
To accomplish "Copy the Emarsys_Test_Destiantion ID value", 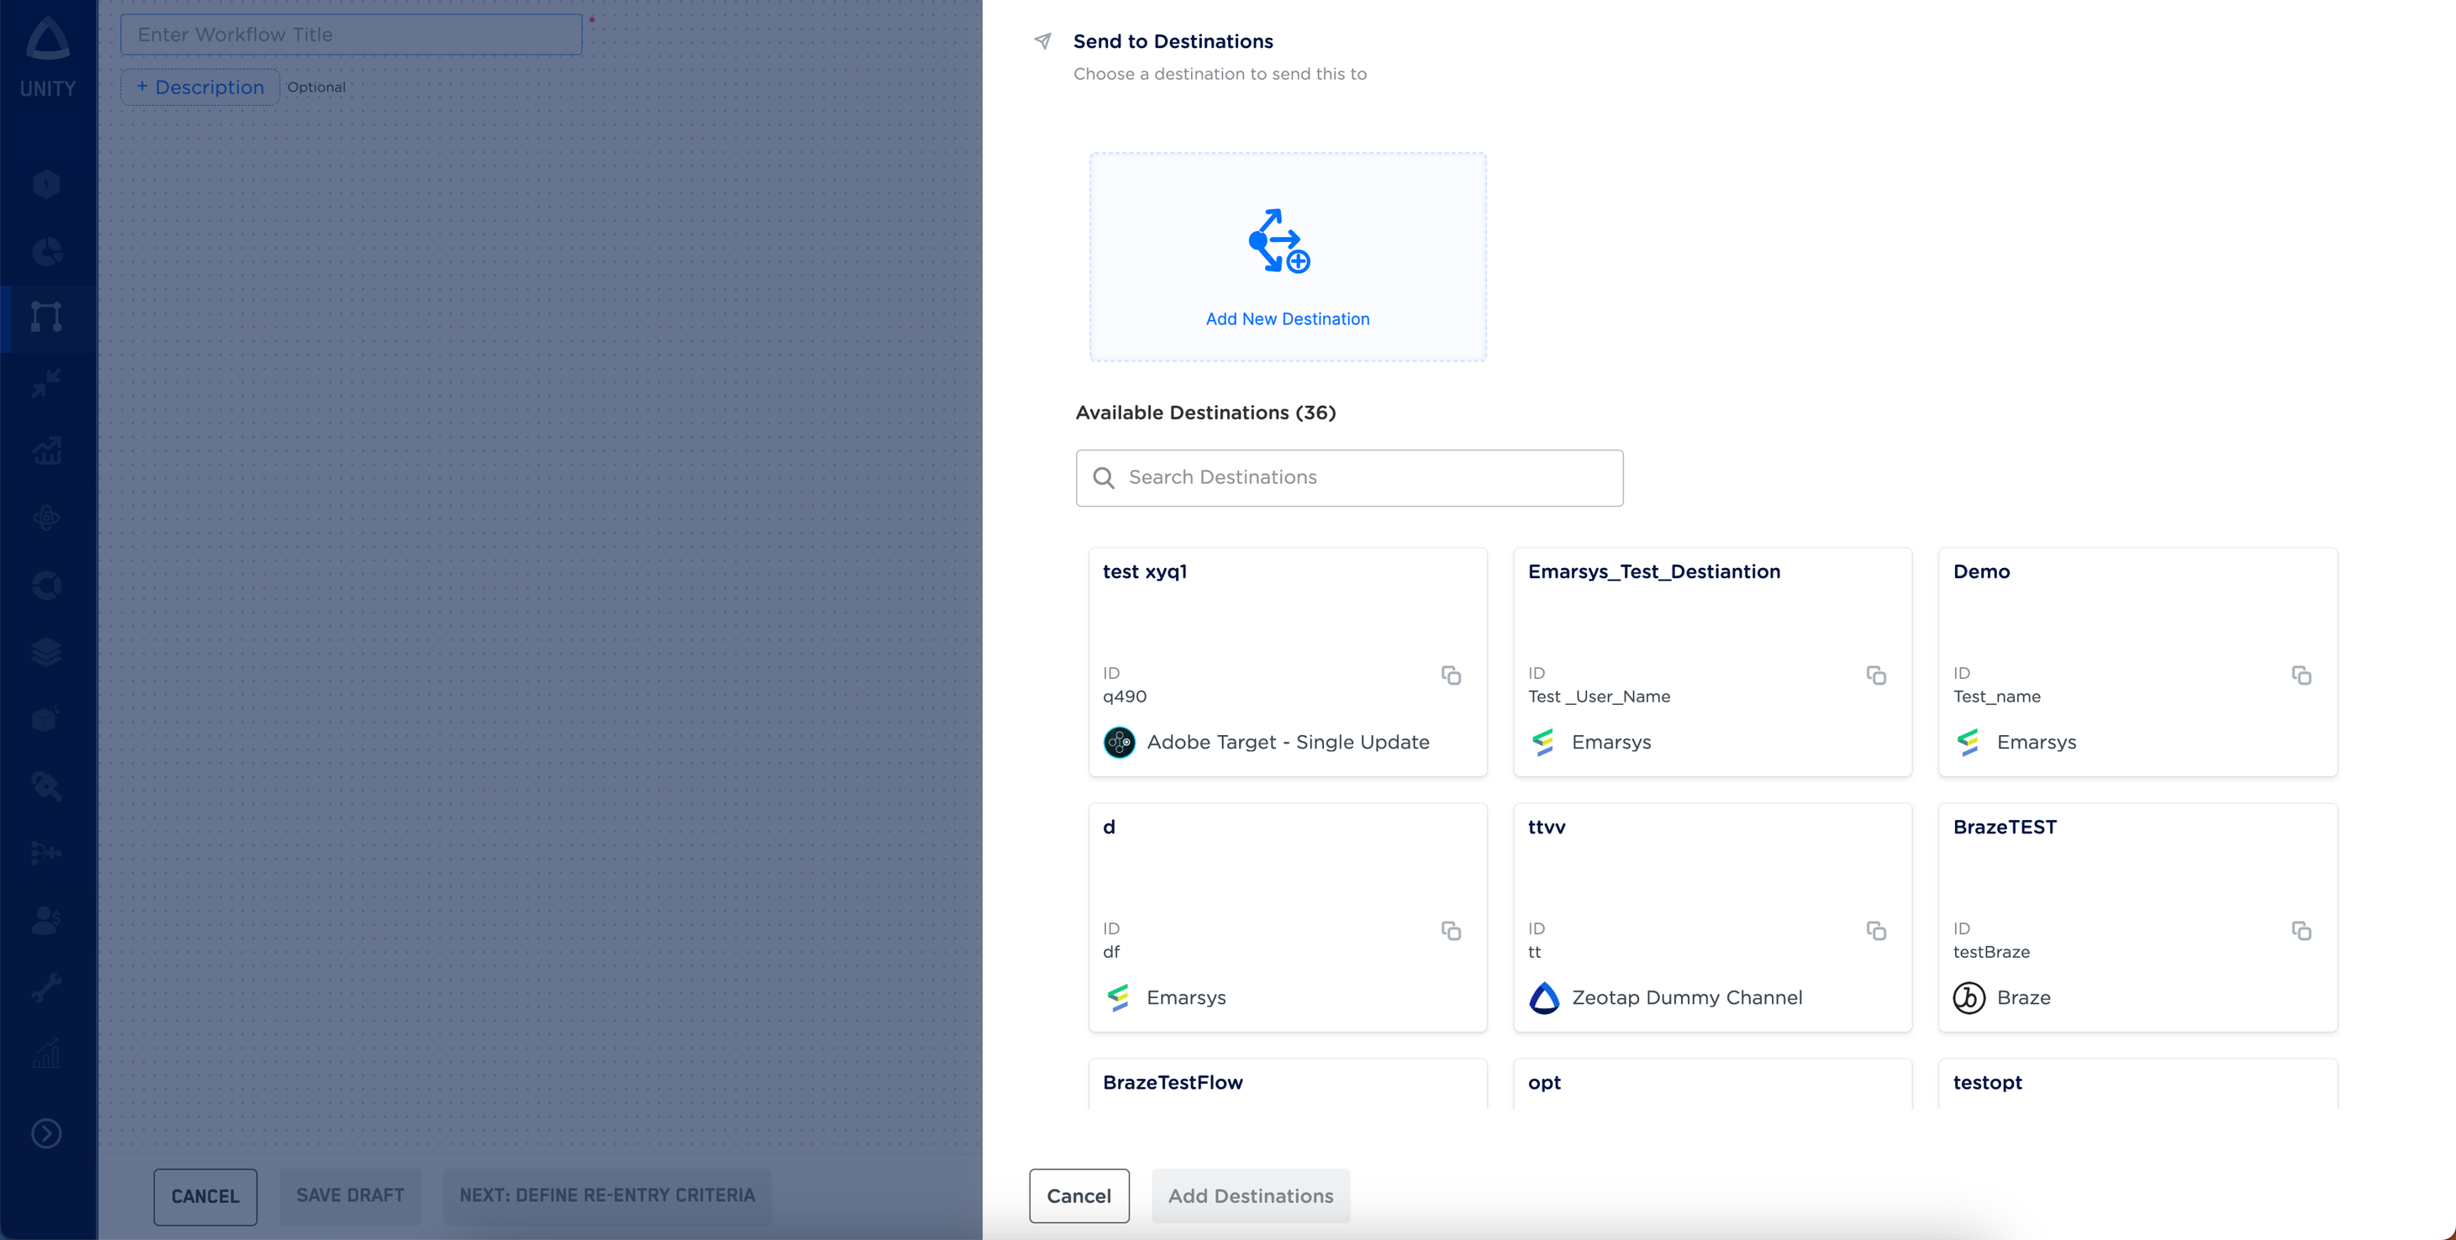I will click(1875, 675).
